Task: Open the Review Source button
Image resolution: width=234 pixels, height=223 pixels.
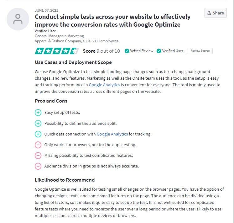Action: click(200, 51)
